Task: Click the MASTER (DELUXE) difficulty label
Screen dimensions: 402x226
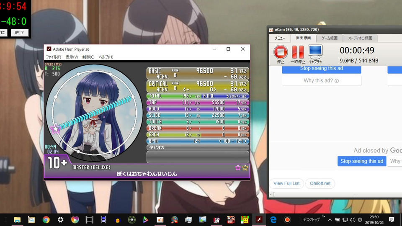Action: click(91, 167)
